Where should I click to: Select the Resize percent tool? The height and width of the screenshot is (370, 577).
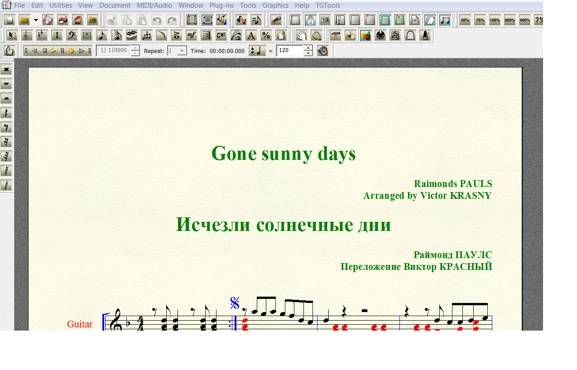pos(266,35)
